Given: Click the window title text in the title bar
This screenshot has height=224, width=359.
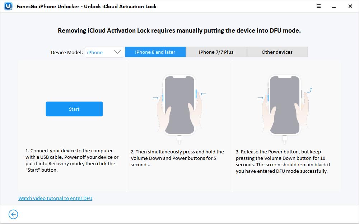Looking at the screenshot, I should [87, 6].
